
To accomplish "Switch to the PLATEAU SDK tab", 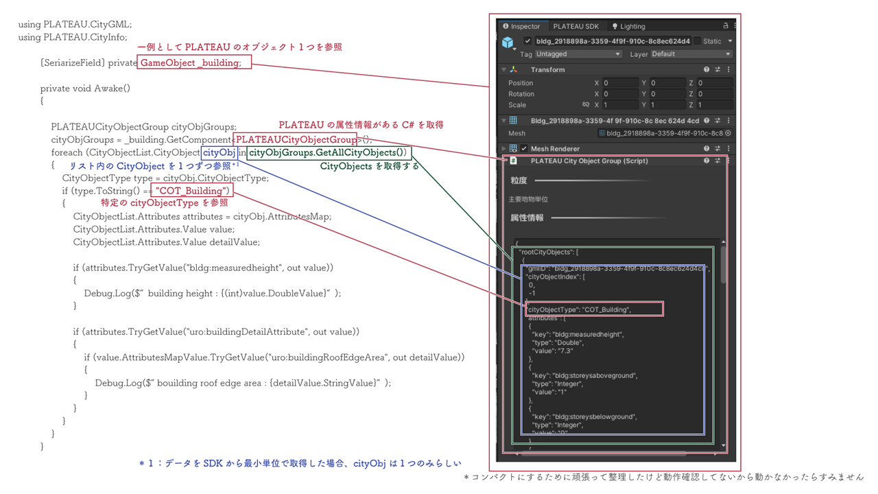I will pos(576,26).
